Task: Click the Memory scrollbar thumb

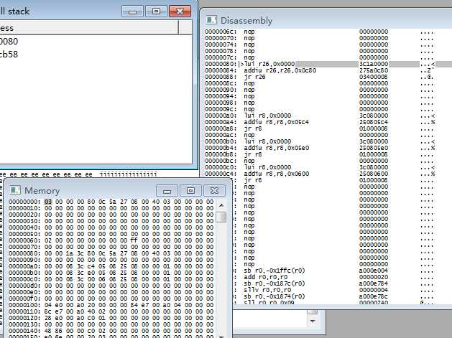Action: 221,217
